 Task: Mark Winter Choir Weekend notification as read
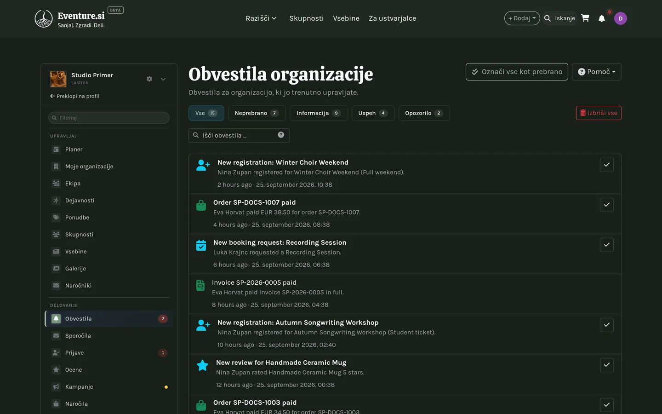(x=607, y=165)
